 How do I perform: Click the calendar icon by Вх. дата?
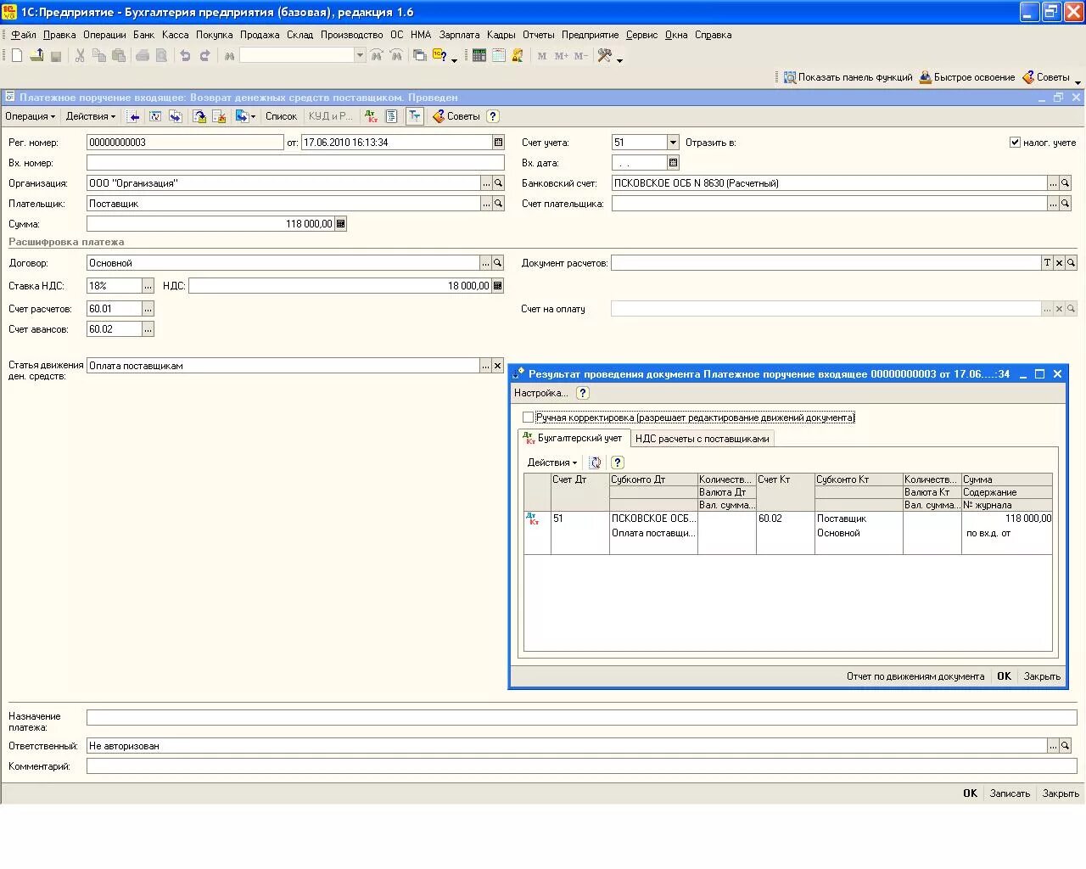click(x=673, y=163)
